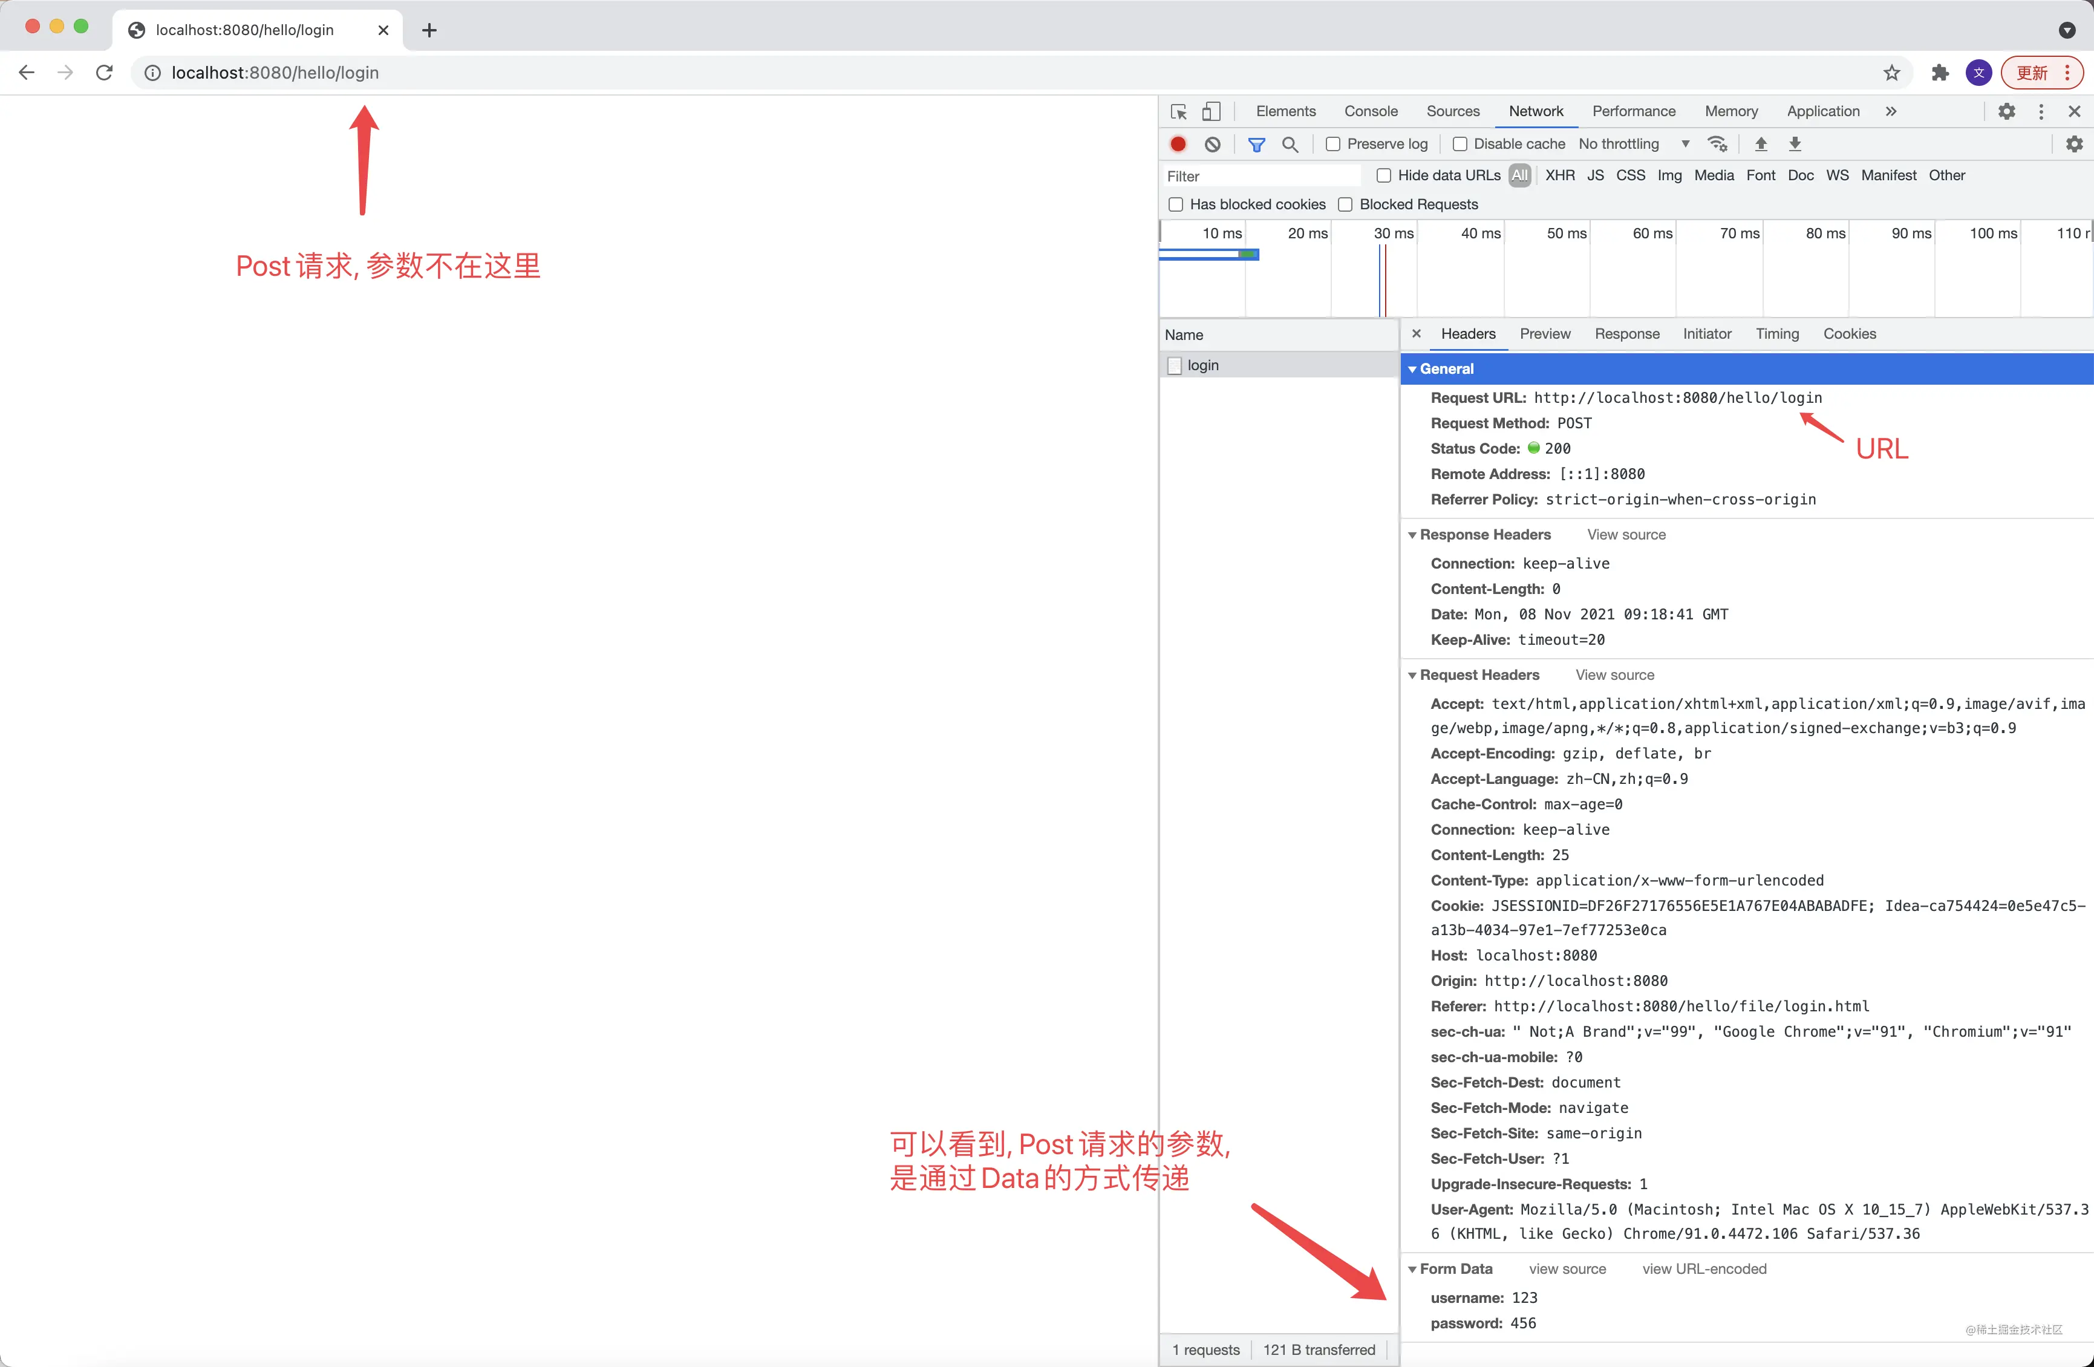Click the Export HAR download arrow icon
This screenshot has width=2094, height=1367.
pyautogui.click(x=1795, y=145)
